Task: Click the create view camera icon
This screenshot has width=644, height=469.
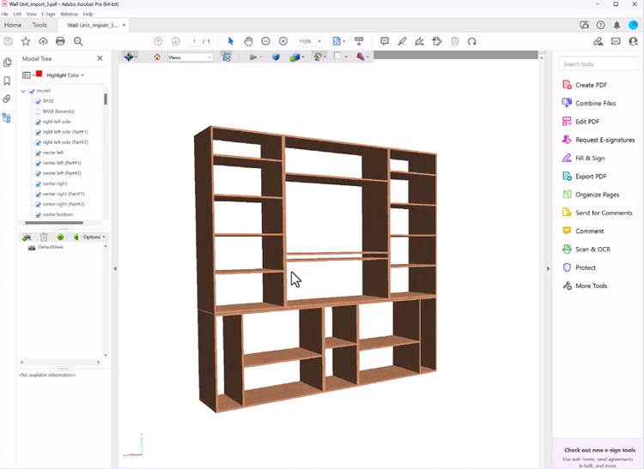Action: 27,237
